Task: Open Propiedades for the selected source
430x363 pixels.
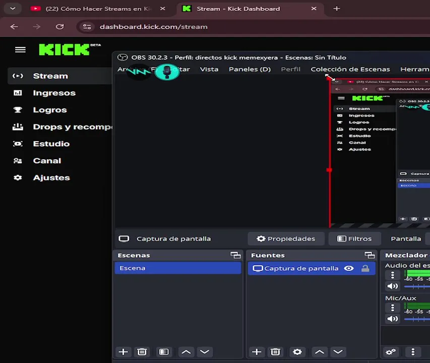Action: tap(286, 239)
